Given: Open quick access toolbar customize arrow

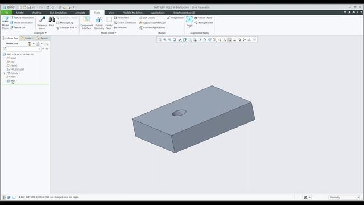Looking at the screenshot, I should click(73, 7).
